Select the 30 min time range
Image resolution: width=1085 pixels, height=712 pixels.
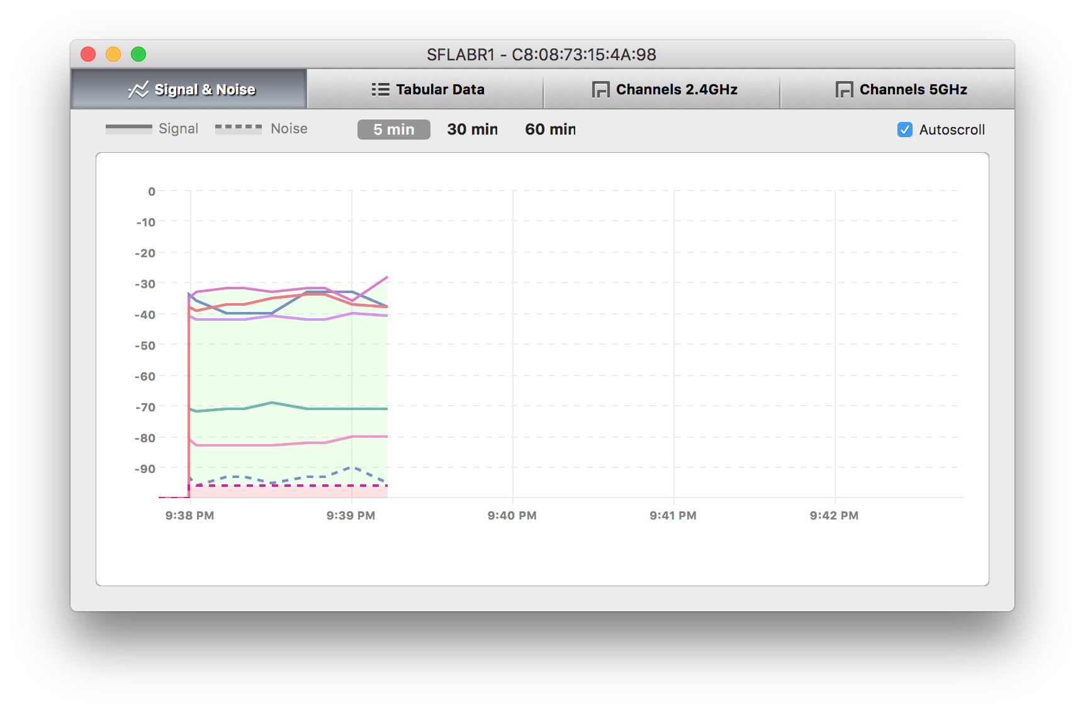click(x=472, y=130)
